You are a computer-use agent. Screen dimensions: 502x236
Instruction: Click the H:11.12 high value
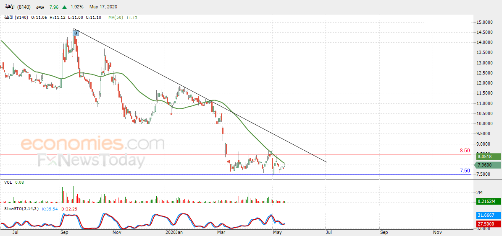[57, 18]
